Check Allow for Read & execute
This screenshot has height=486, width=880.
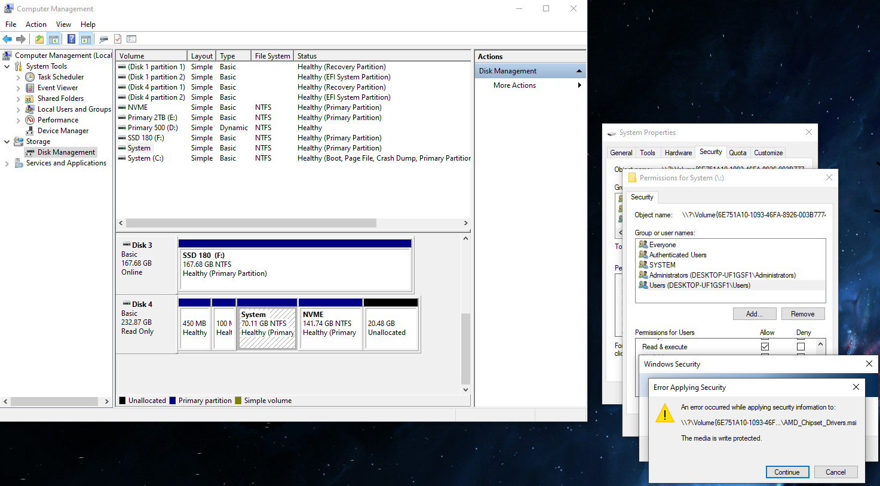tap(765, 346)
